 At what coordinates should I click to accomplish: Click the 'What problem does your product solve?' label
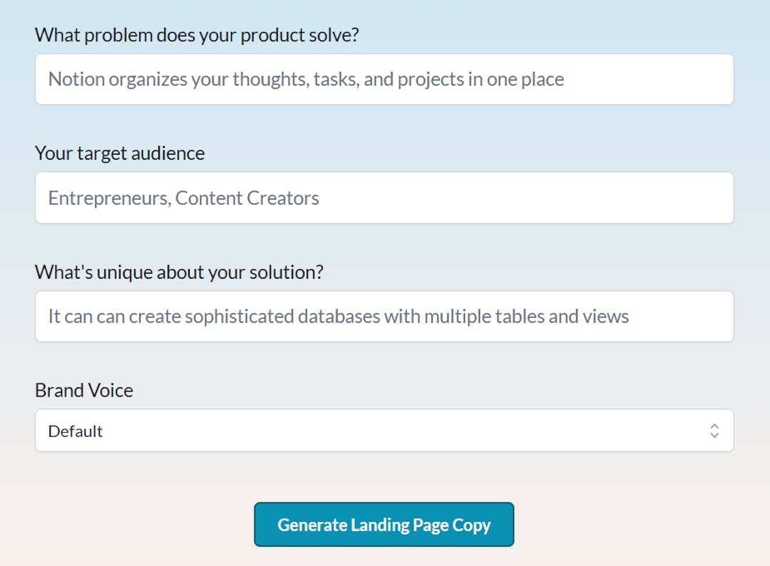(x=197, y=34)
